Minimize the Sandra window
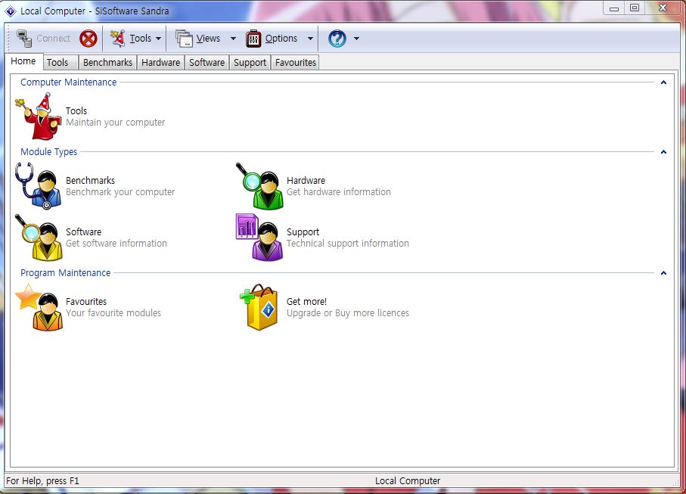Viewport: 686px width, 494px height. (614, 8)
